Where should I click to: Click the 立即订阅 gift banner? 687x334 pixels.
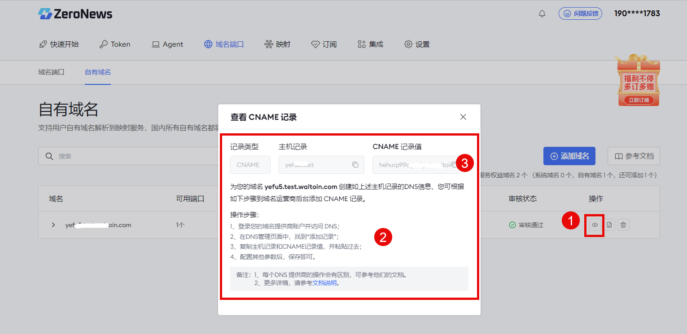639,100
